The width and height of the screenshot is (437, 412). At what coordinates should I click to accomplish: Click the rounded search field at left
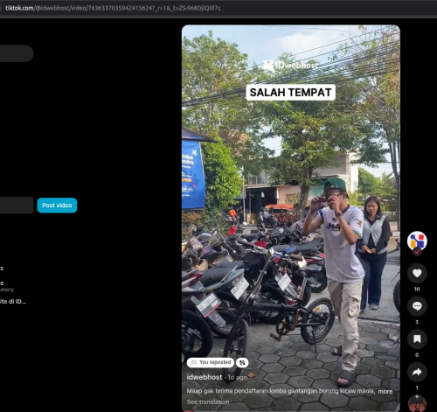(x=17, y=53)
